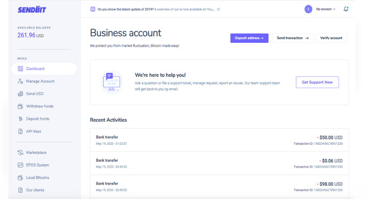Click the Send transaction button
Viewport: 369px width, 199px height.
(x=293, y=38)
